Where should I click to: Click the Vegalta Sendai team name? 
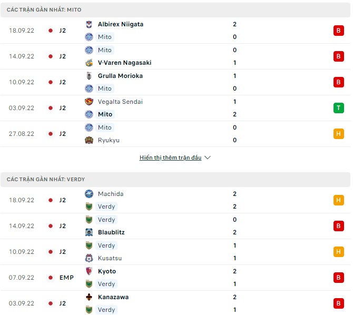(120, 102)
